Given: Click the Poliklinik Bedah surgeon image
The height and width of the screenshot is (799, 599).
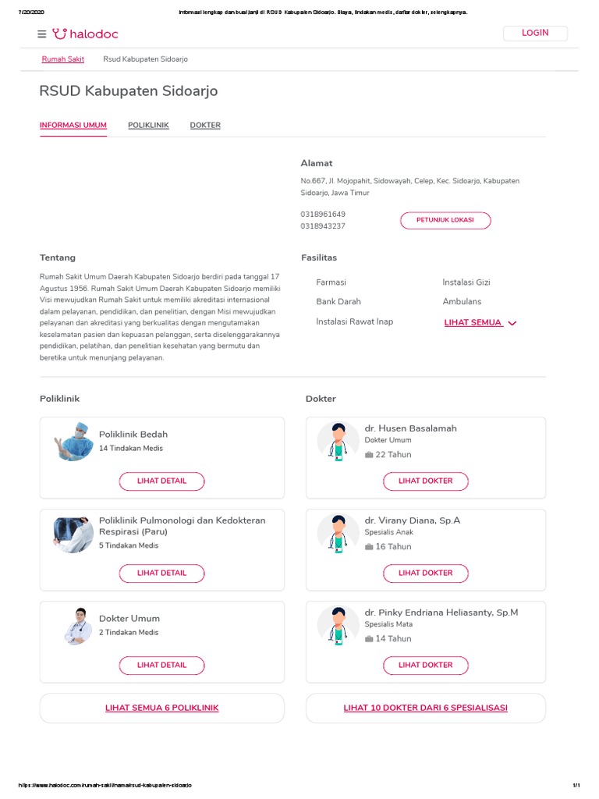Looking at the screenshot, I should (x=74, y=441).
